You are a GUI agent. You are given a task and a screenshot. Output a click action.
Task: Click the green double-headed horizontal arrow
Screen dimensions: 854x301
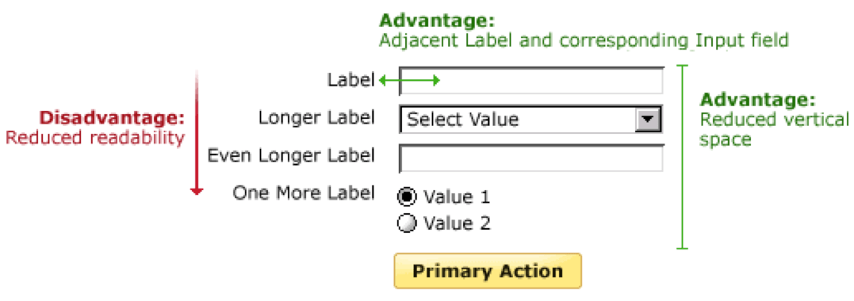tap(409, 81)
